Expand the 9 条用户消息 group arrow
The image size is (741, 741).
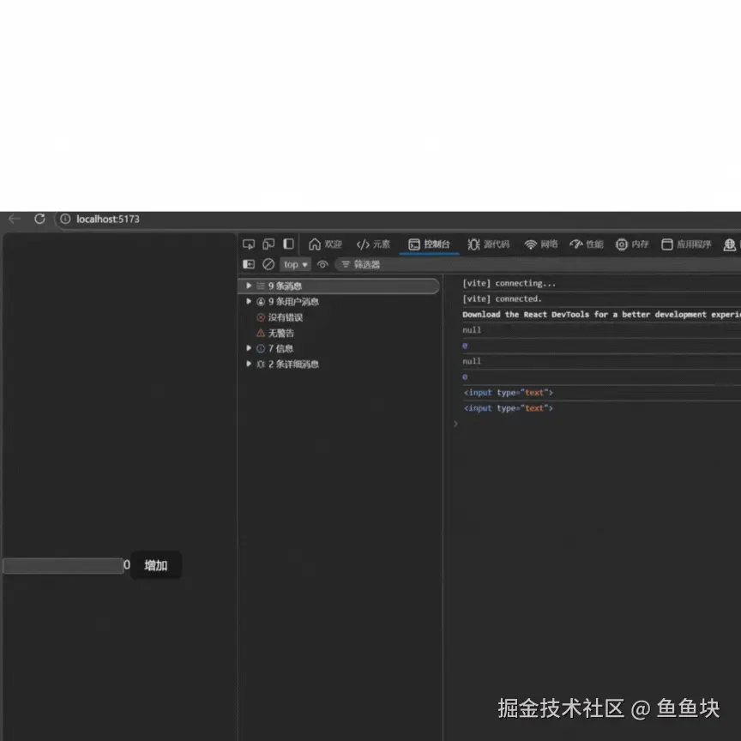(x=249, y=301)
